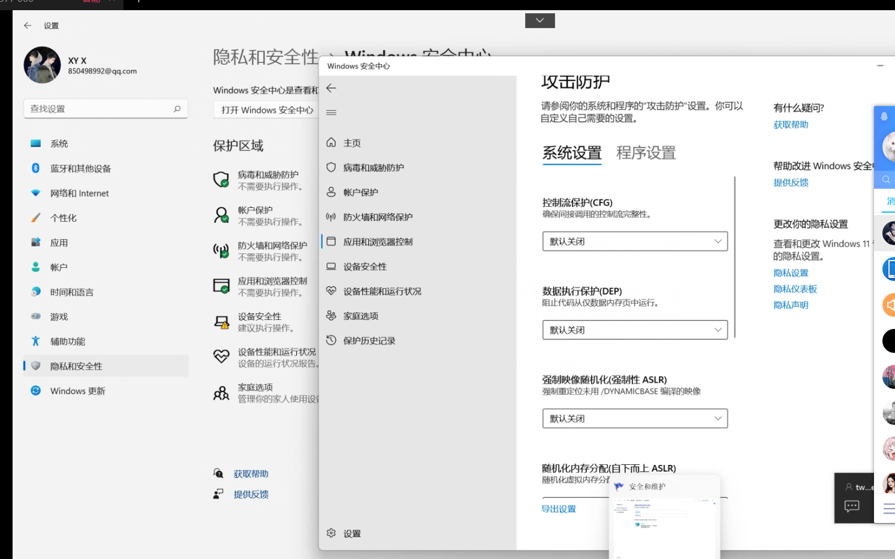The width and height of the screenshot is (895, 559).
Task: Click the history clock icon for 保护历史记录
Action: click(x=331, y=340)
